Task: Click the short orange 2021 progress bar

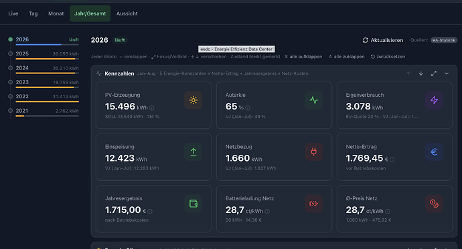Action: (x=19, y=116)
